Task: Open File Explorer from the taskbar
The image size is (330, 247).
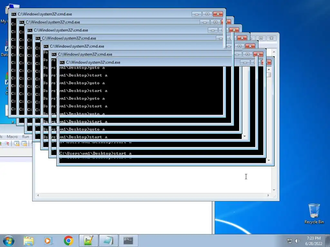Action: (x=29, y=241)
